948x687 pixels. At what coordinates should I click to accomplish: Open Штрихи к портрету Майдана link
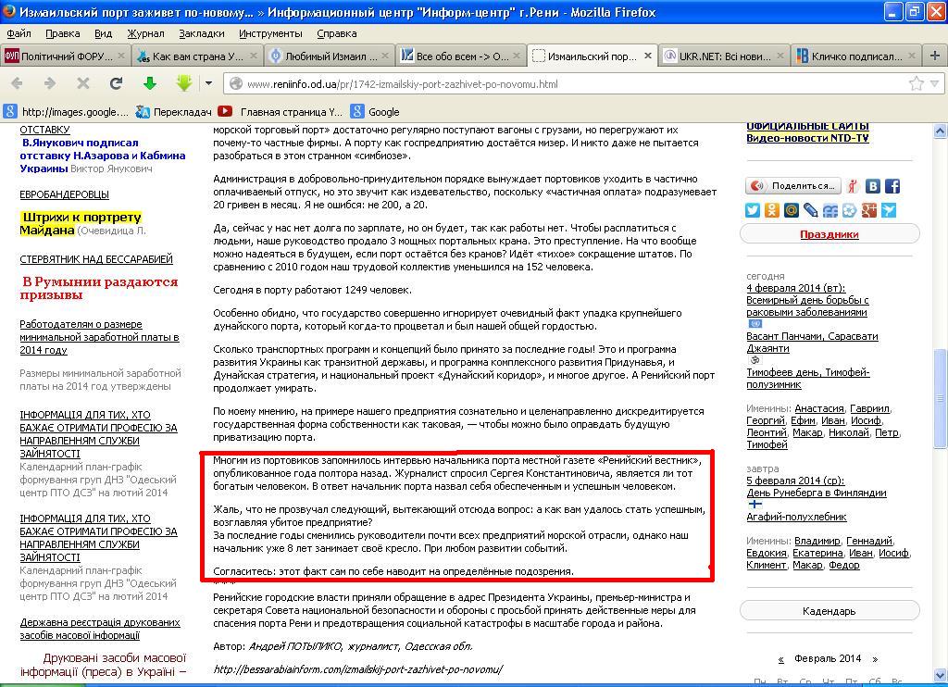pos(81,223)
